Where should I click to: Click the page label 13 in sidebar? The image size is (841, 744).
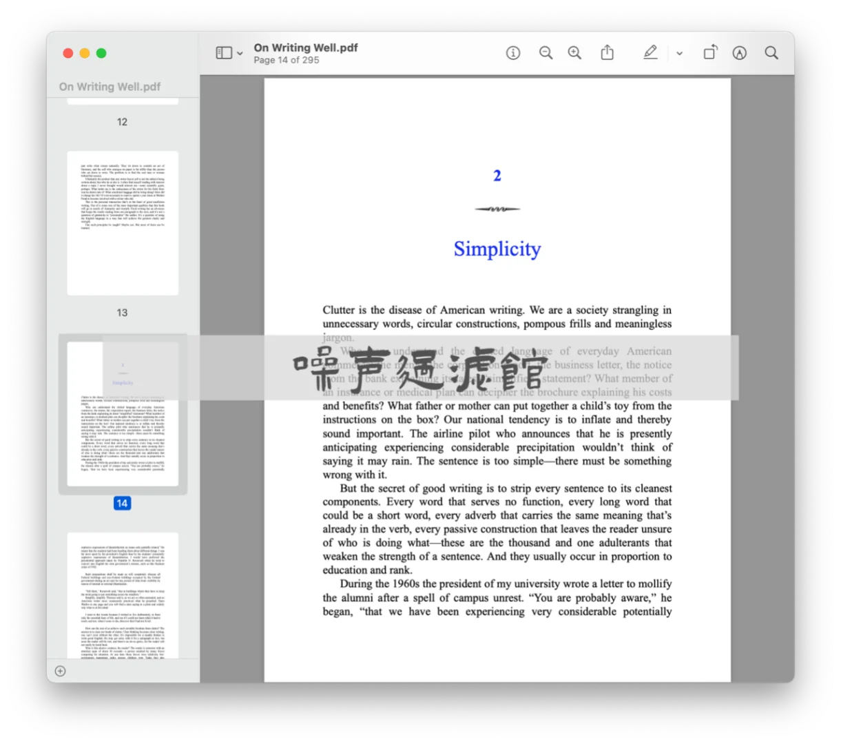(122, 313)
